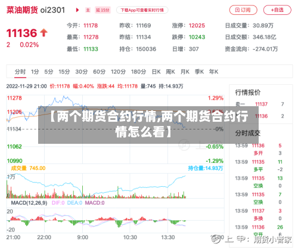Click the 最低 value 11133
The width and height of the screenshot is (298, 250).
(91, 49)
